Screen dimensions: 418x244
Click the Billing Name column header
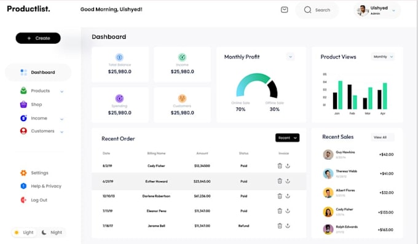coord(156,153)
